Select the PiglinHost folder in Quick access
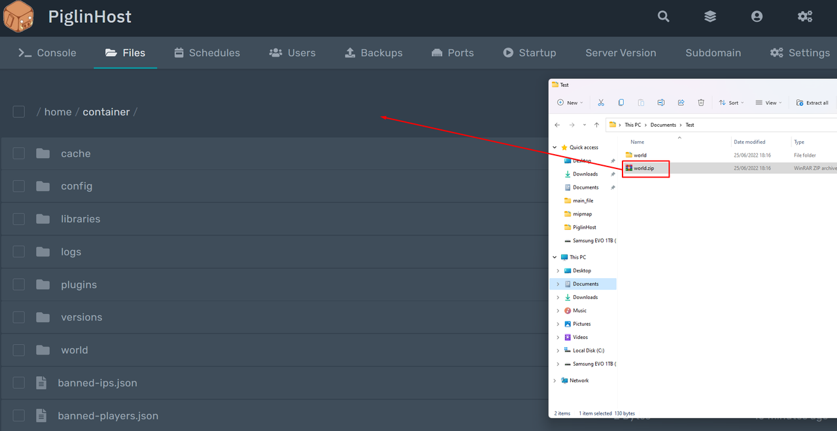Screen dimensions: 837x431 coord(585,227)
